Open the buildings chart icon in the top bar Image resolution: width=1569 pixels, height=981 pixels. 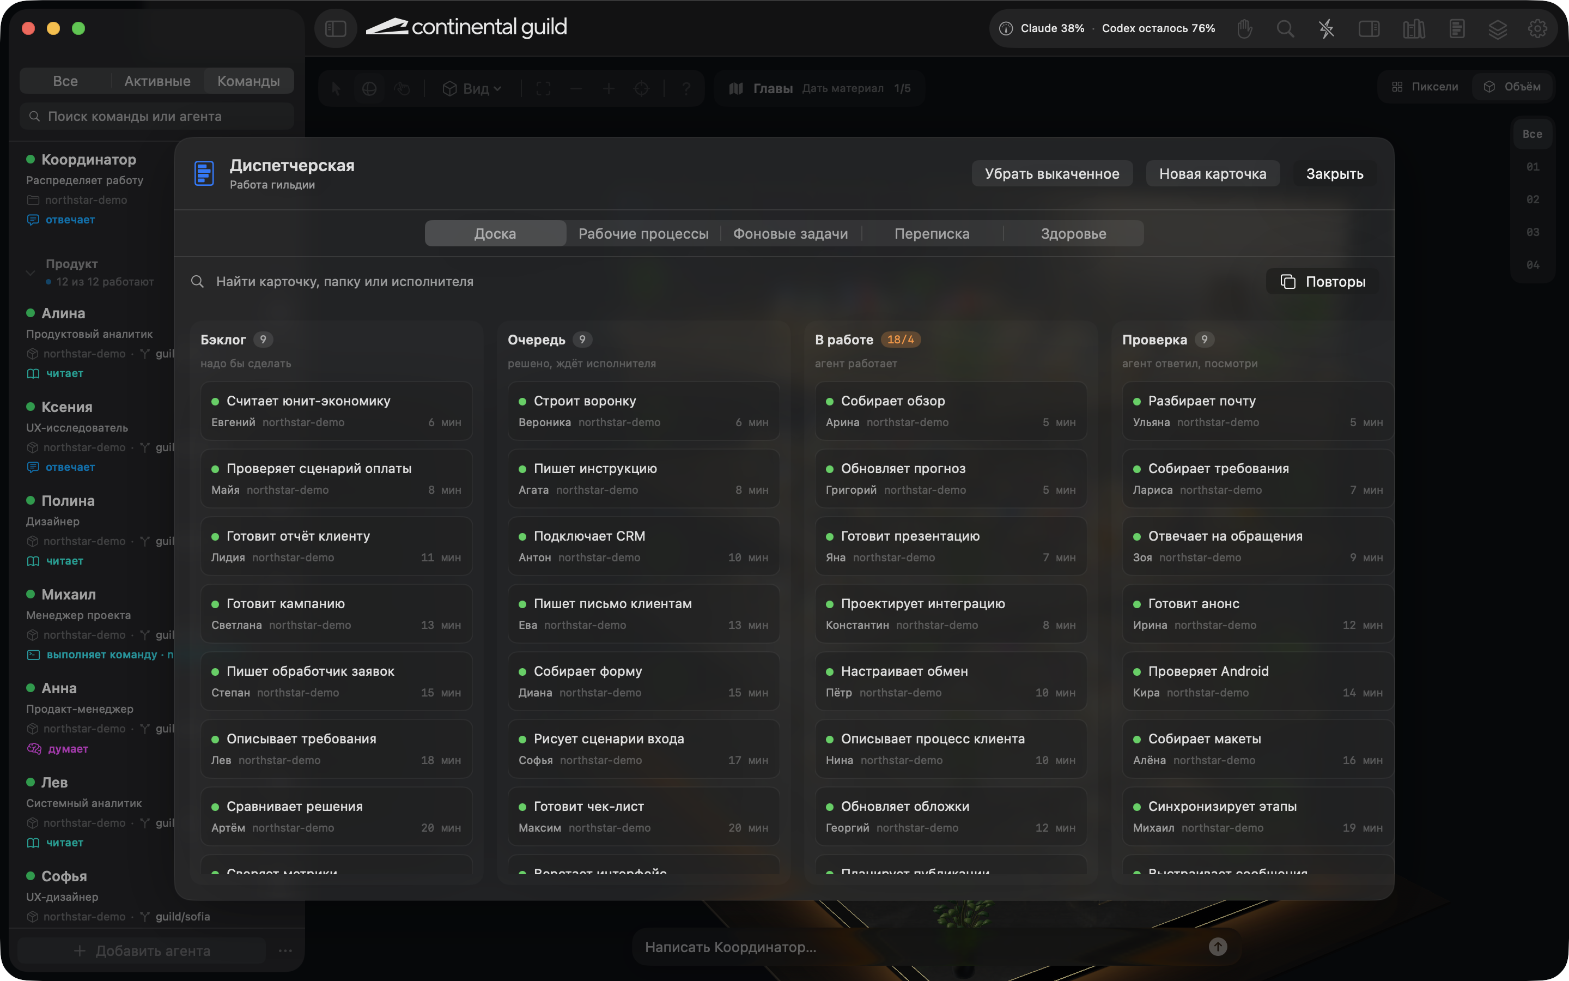click(1414, 28)
